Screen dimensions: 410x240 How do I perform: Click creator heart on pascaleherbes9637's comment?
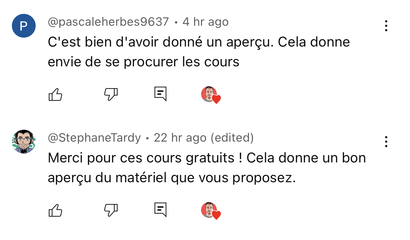coord(211,95)
